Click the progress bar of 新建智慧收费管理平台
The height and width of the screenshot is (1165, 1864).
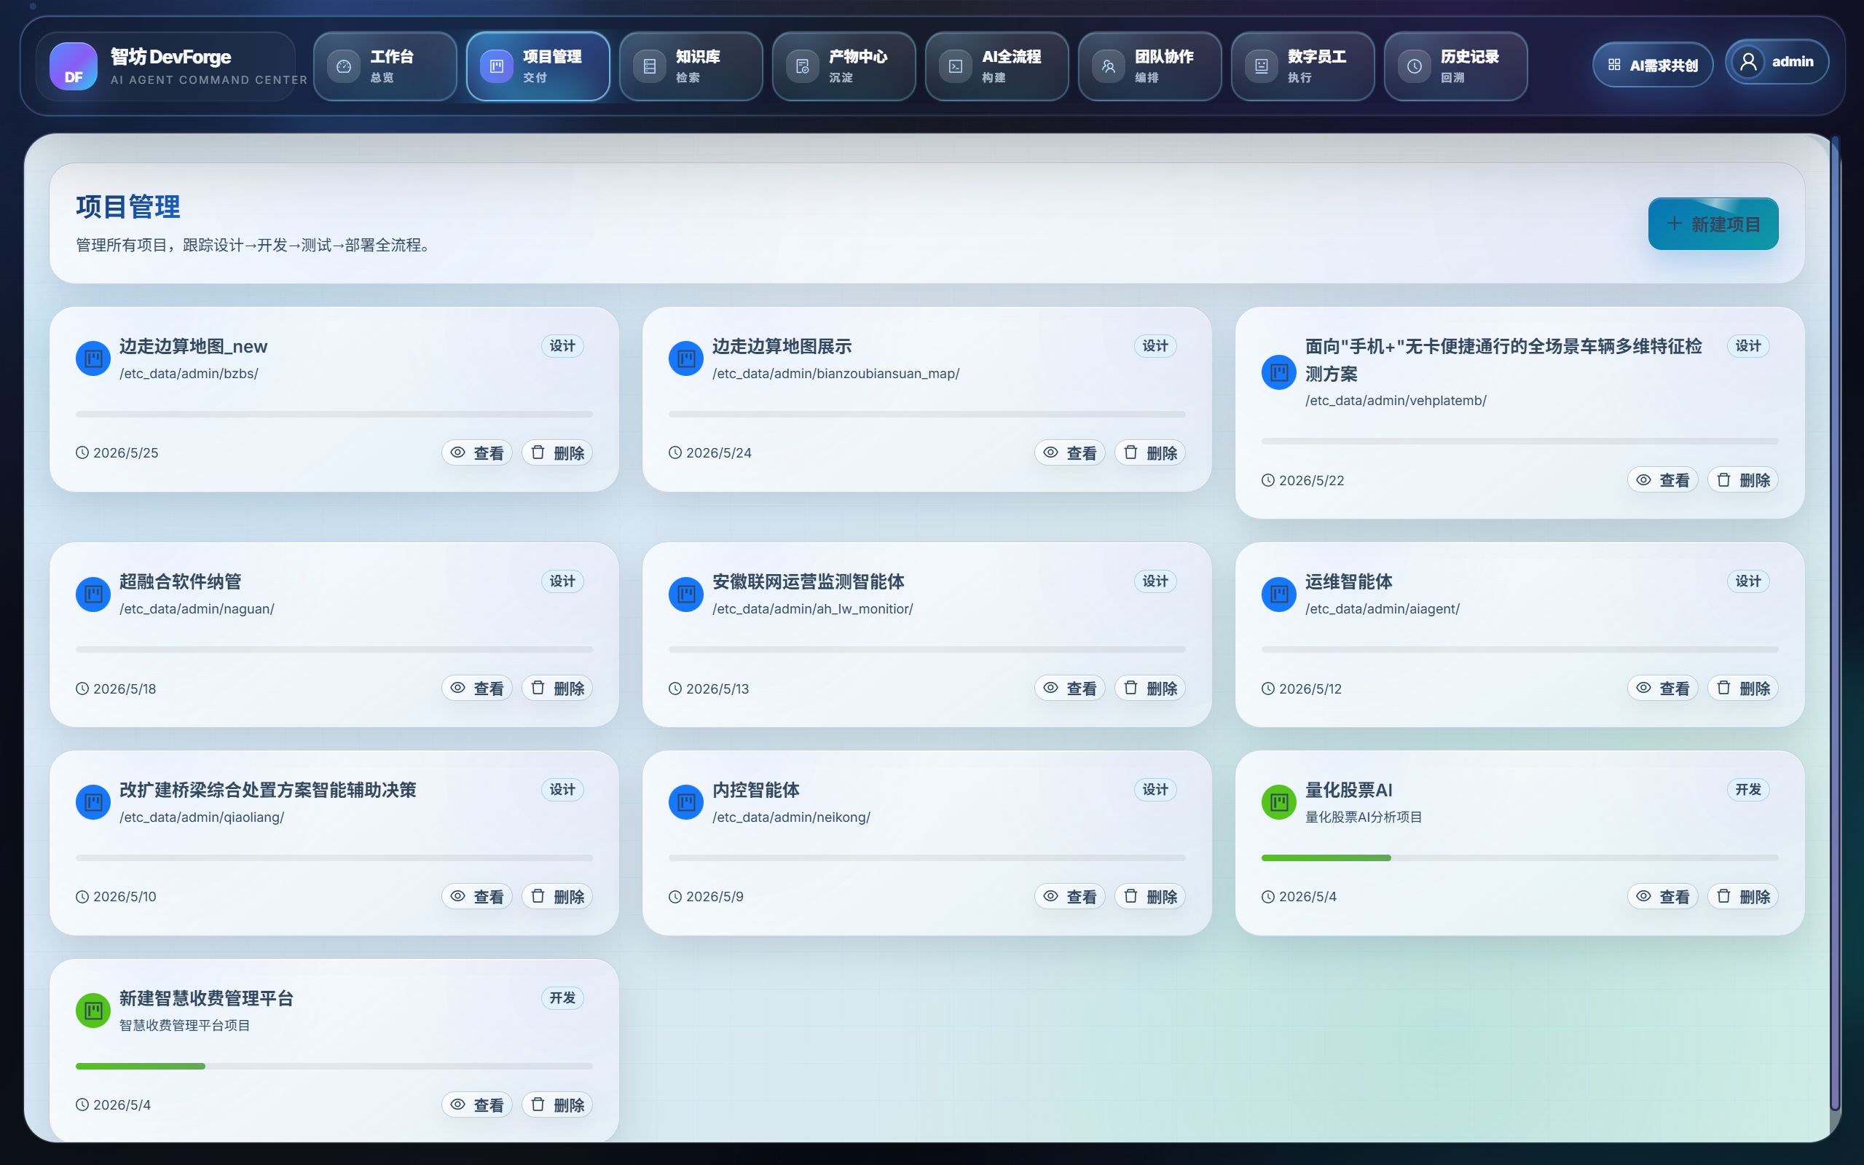pyautogui.click(x=334, y=1066)
